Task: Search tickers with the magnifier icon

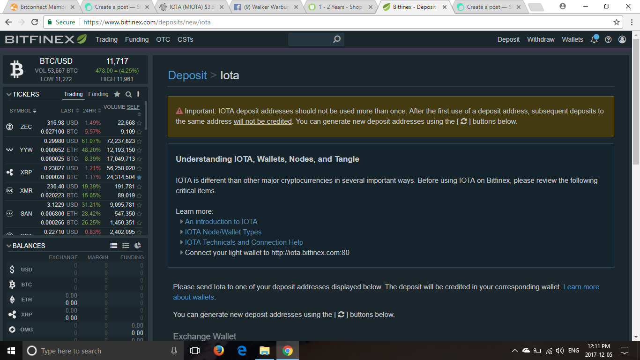Action: 128,94
